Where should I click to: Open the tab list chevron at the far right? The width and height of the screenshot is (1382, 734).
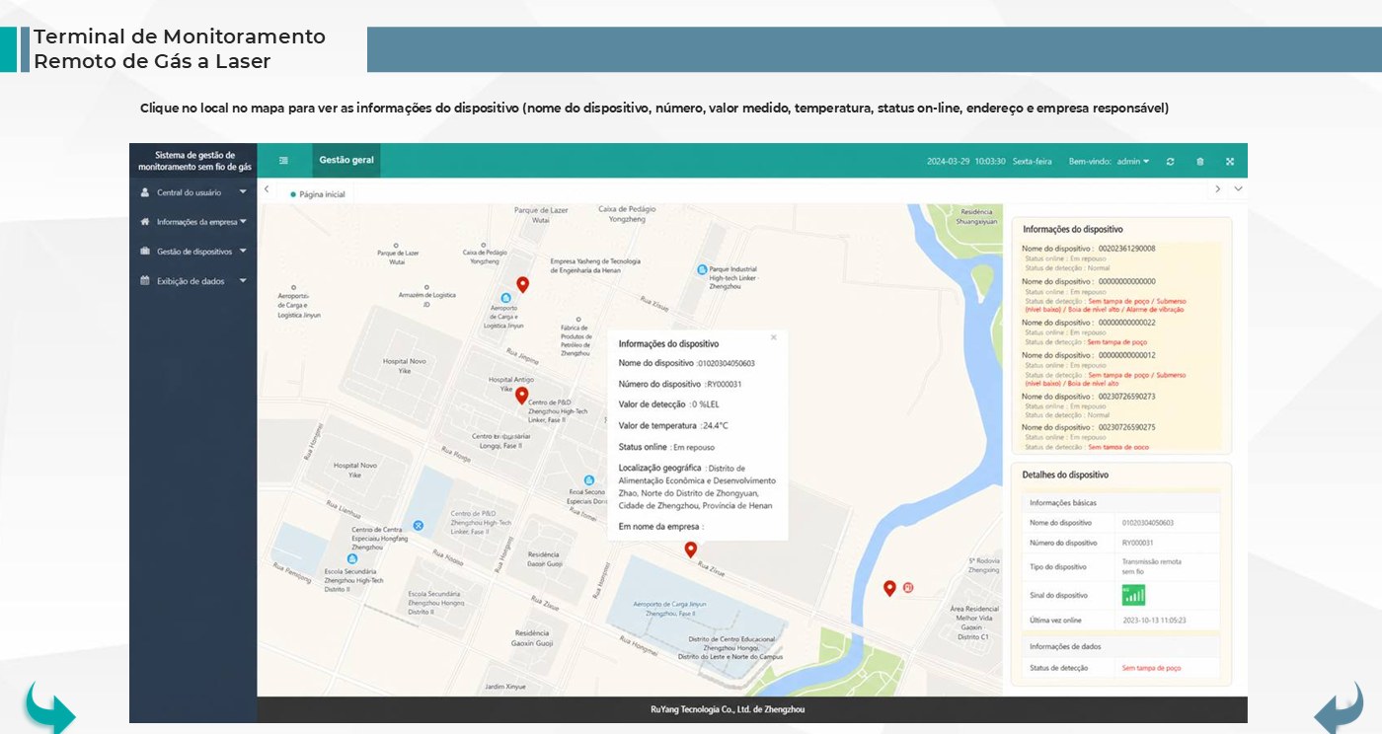pos(1238,188)
